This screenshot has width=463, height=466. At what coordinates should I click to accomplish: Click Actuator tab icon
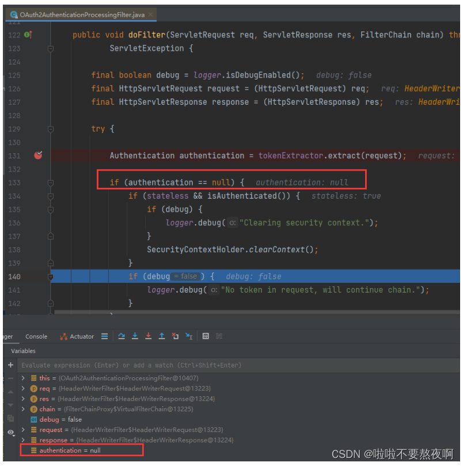(x=63, y=336)
